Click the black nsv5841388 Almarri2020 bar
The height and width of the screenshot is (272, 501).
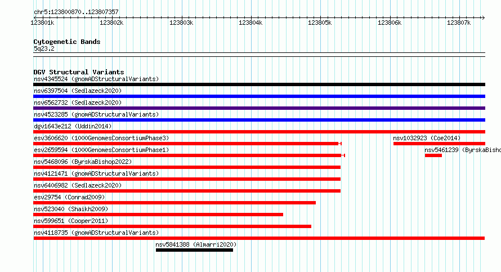[x=194, y=250]
